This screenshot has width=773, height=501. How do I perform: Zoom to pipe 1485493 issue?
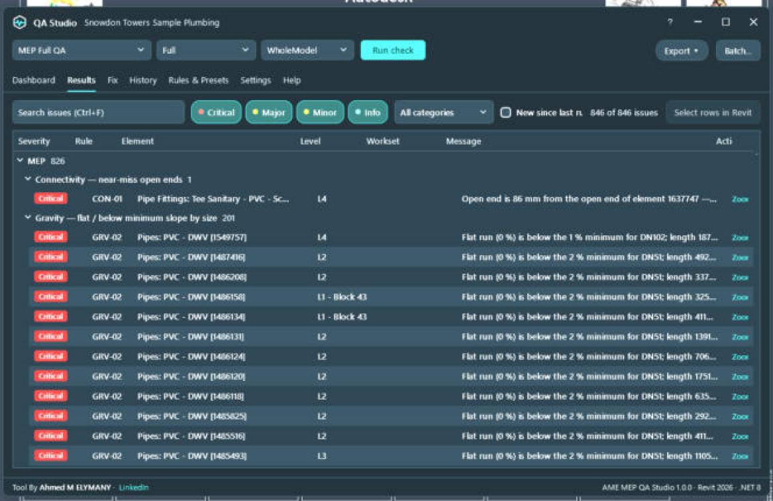(740, 456)
